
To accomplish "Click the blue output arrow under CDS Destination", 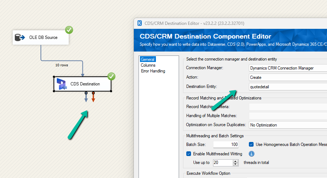I will pos(86,98).
